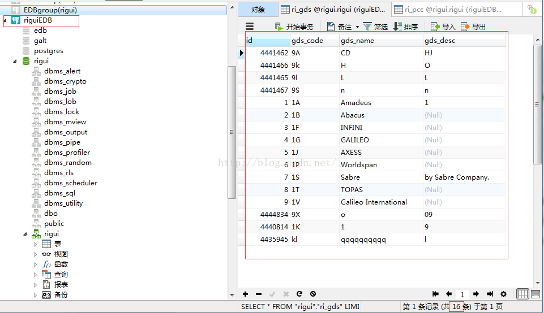Open the Memo (备注) toolbar item
Viewport: 544px width, 313px height.
pyautogui.click(x=339, y=27)
